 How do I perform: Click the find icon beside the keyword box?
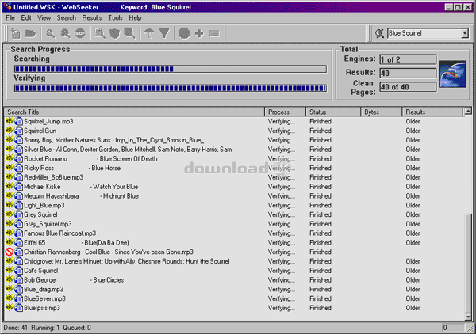click(x=379, y=33)
